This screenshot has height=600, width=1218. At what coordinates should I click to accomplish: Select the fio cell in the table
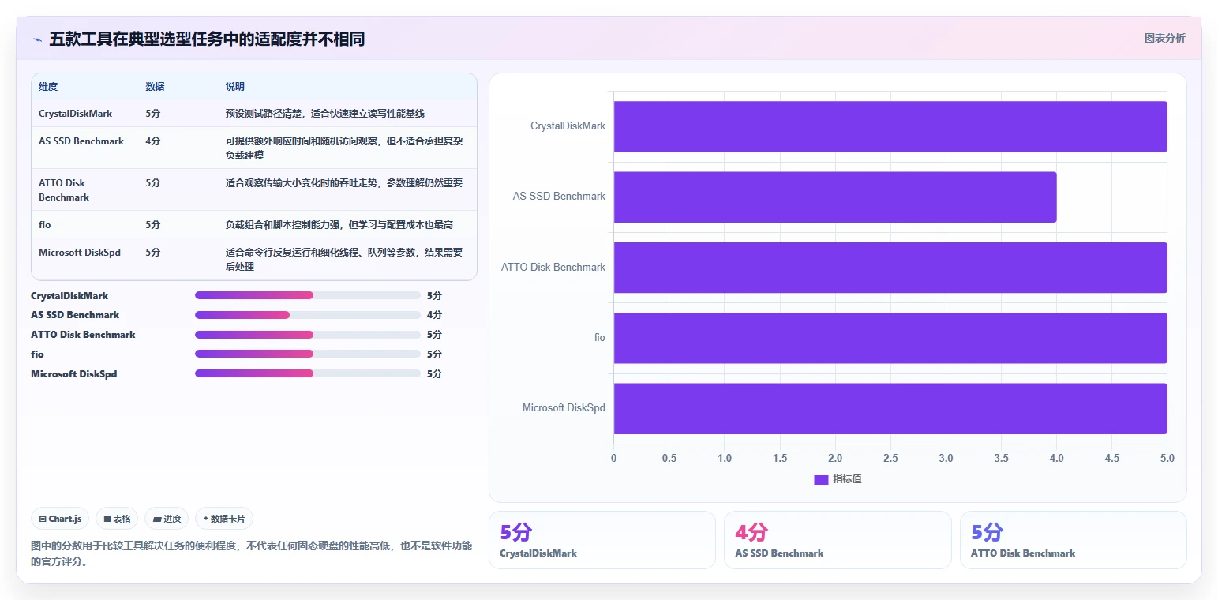coord(44,225)
